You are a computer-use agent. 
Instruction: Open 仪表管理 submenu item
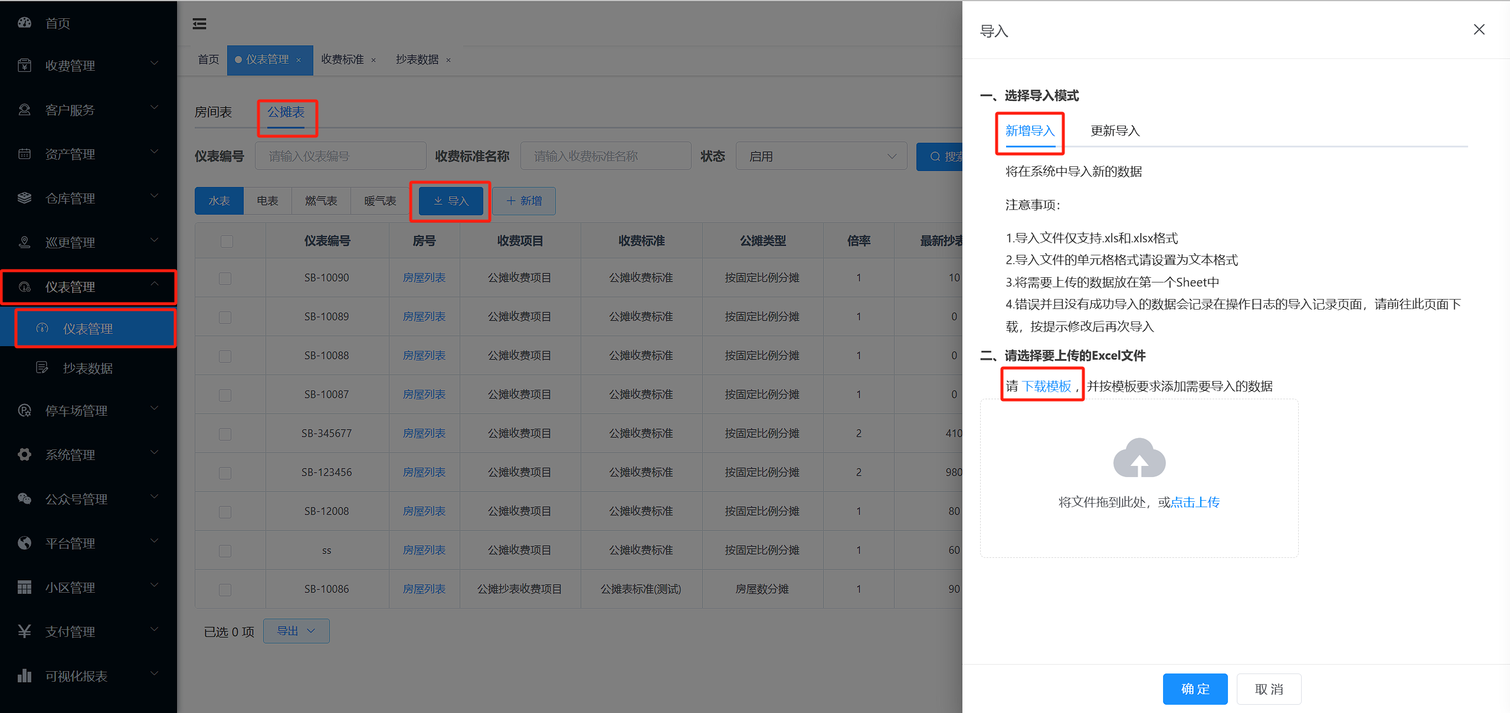89,328
